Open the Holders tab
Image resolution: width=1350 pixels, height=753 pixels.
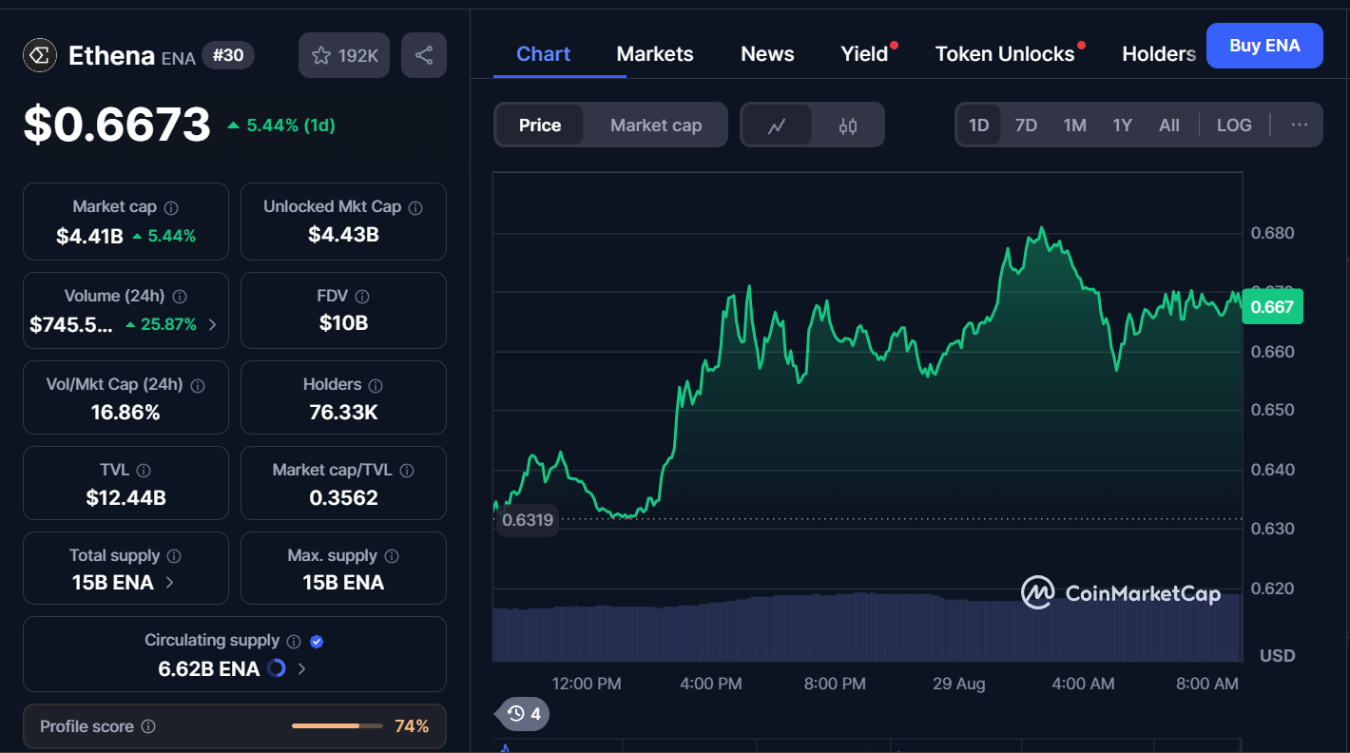(x=1159, y=54)
